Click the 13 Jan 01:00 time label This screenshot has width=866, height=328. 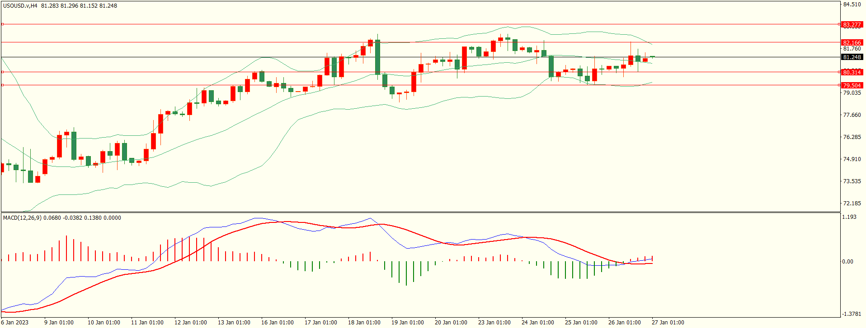[234, 323]
